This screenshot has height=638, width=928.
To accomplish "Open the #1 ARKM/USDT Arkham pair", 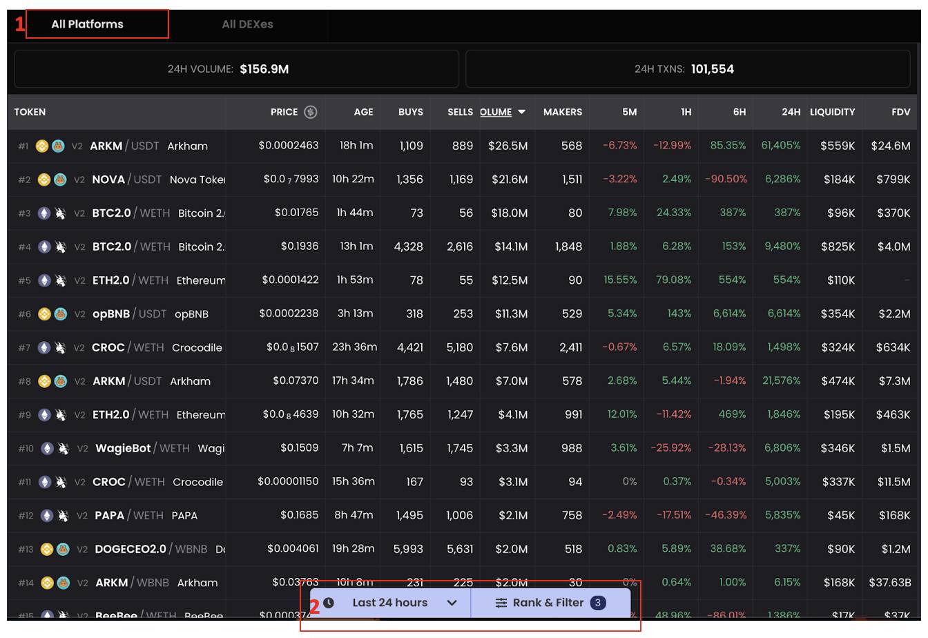I will click(x=463, y=146).
